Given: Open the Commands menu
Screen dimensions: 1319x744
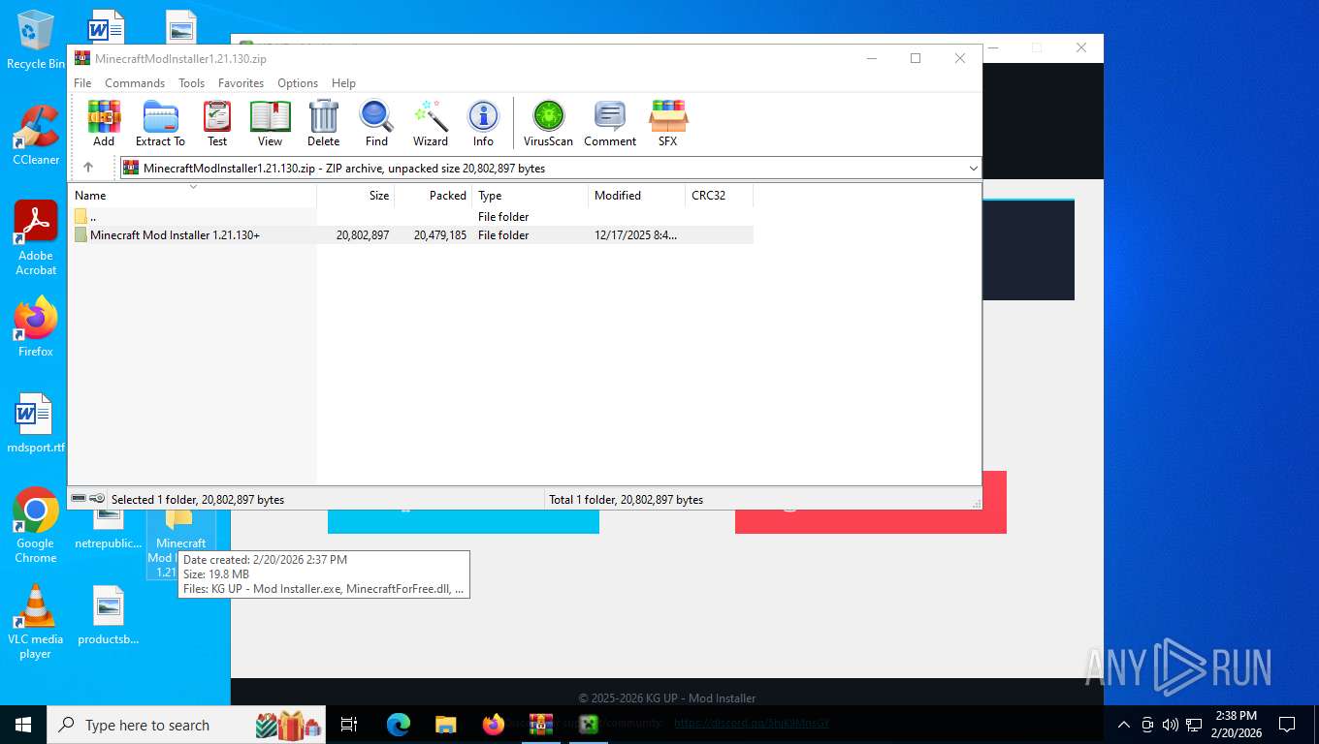Looking at the screenshot, I should click(x=135, y=83).
